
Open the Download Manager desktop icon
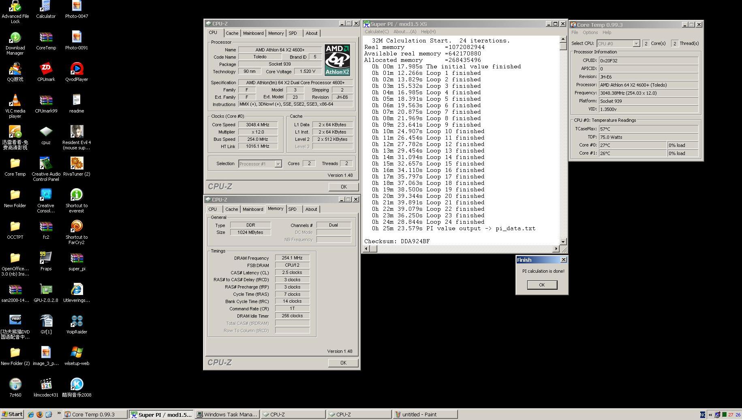tap(15, 42)
